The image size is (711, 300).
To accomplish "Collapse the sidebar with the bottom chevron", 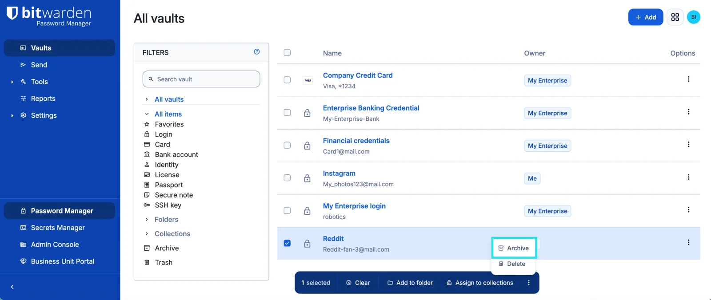I will tap(12, 287).
